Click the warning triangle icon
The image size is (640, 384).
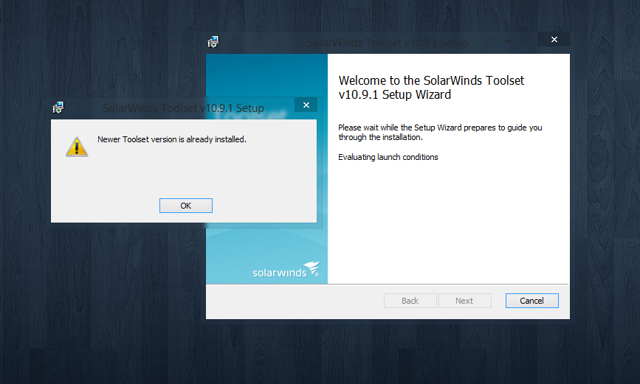tap(77, 147)
